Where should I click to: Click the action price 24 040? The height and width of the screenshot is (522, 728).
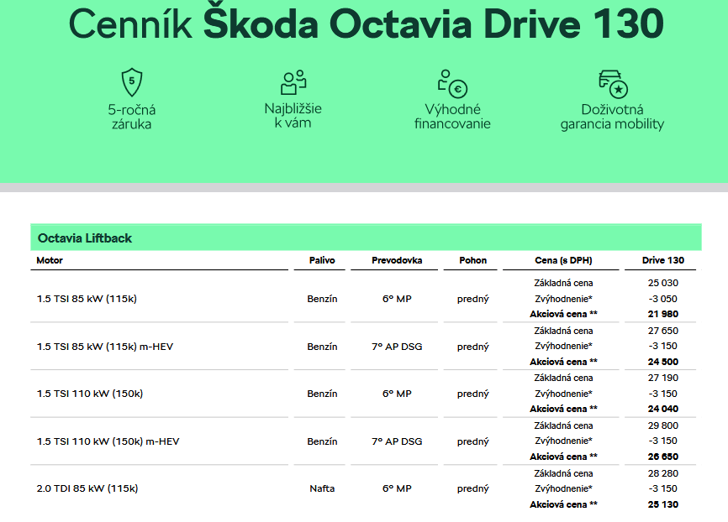point(663,409)
